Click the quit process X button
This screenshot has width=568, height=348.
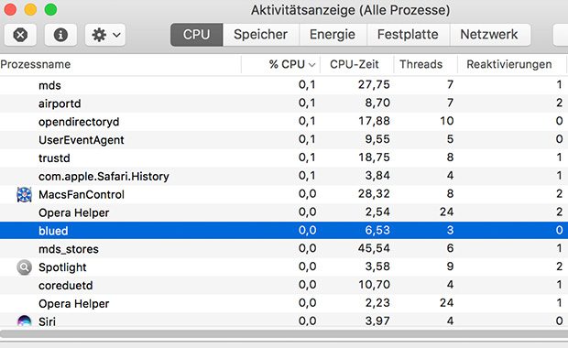[20, 35]
